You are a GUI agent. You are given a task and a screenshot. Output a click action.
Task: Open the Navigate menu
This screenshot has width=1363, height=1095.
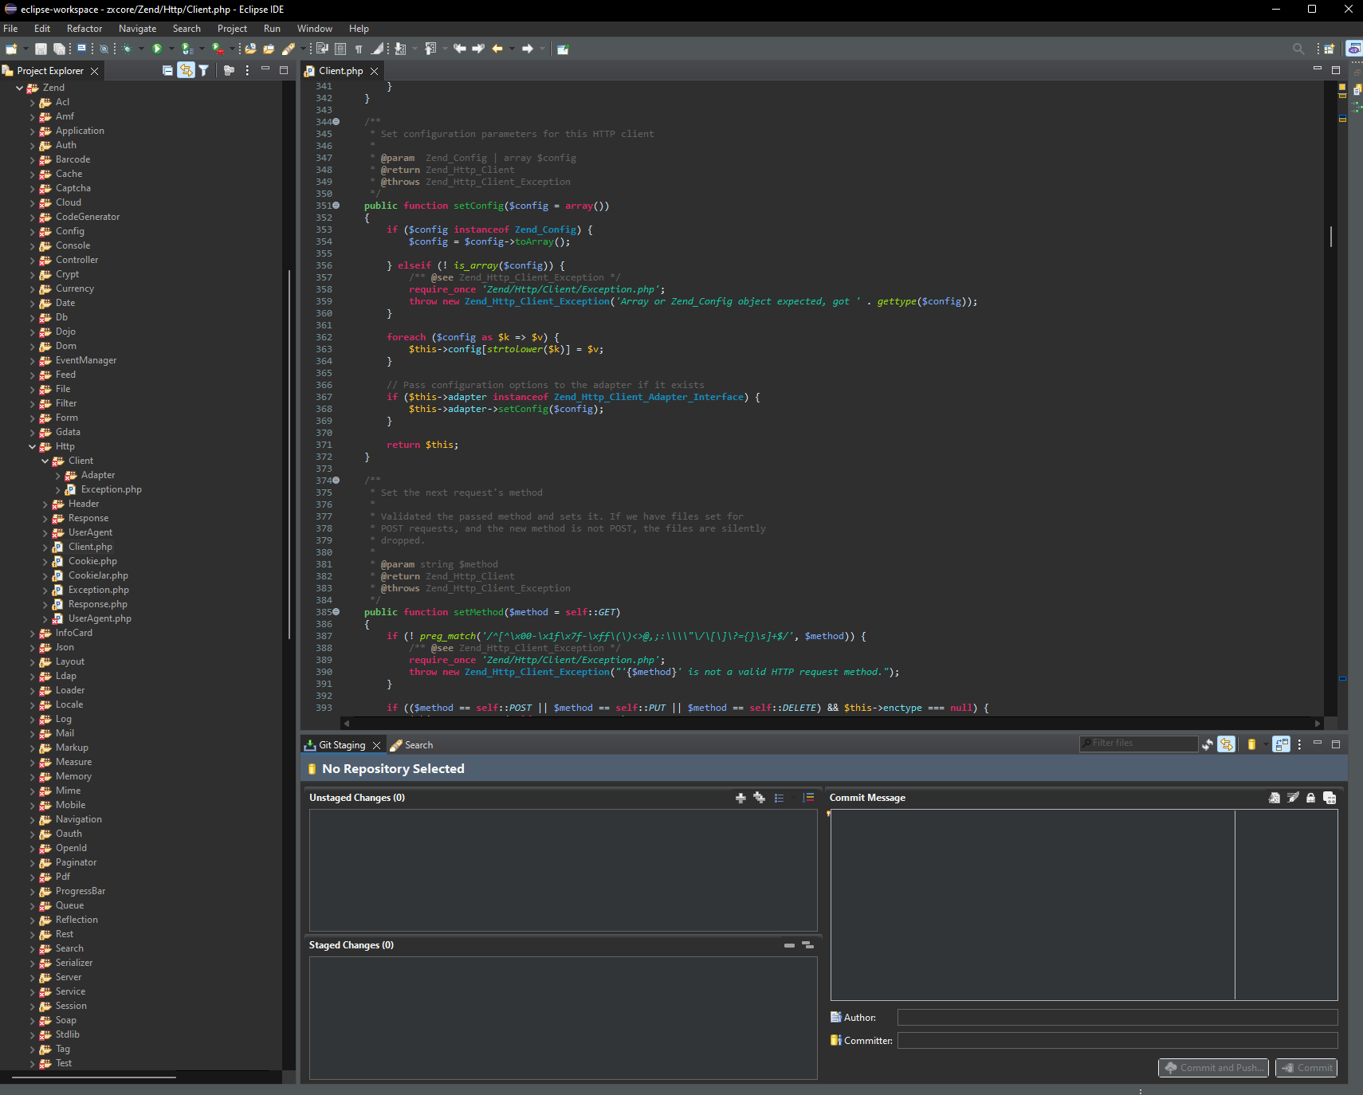tap(138, 29)
